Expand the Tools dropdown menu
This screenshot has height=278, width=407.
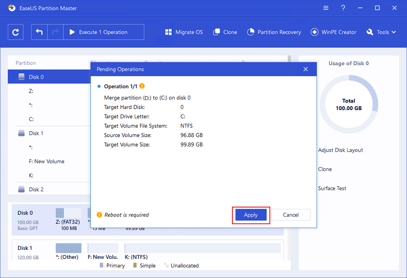coord(381,32)
